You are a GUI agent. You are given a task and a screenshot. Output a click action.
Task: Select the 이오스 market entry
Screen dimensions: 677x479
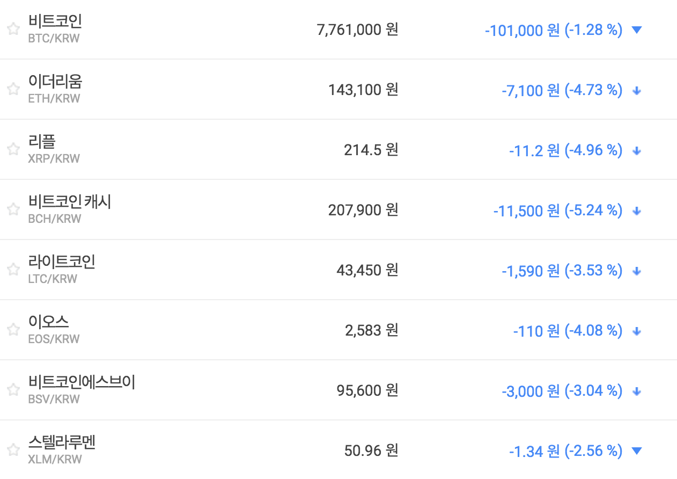tap(48, 322)
